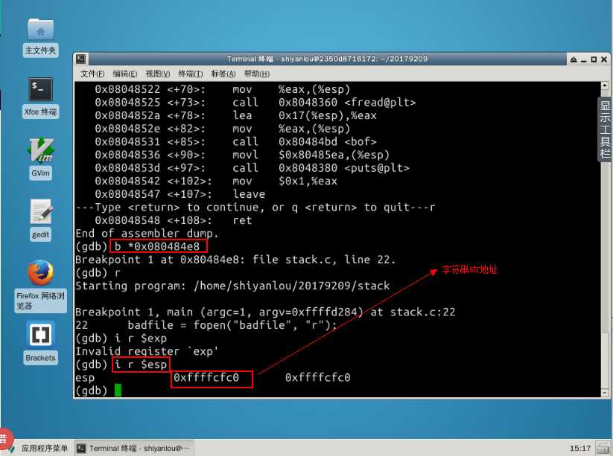Viewport: 613px width, 456px height.
Task: Click terminal scrollbar up arrow
Action: coord(605,86)
